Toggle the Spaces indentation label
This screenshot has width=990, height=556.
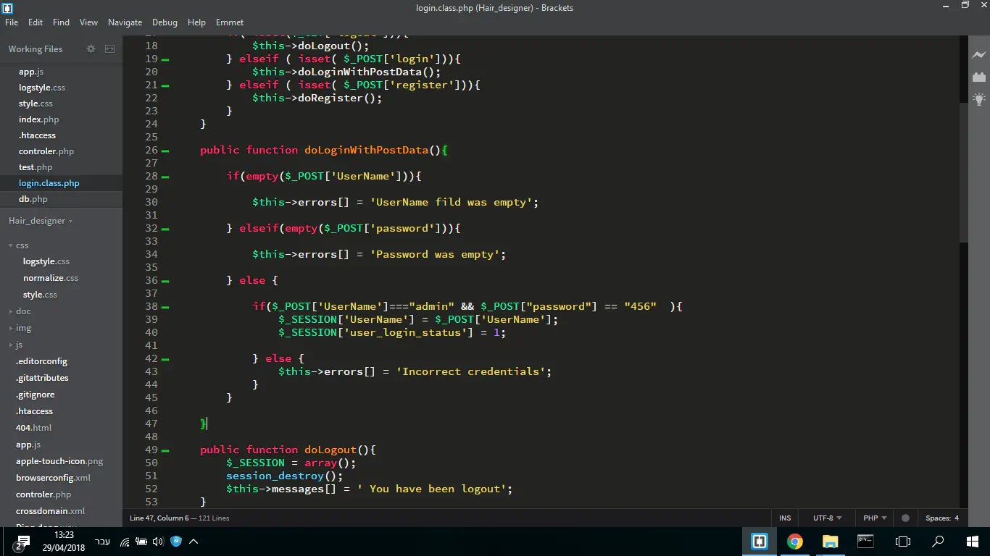(937, 518)
